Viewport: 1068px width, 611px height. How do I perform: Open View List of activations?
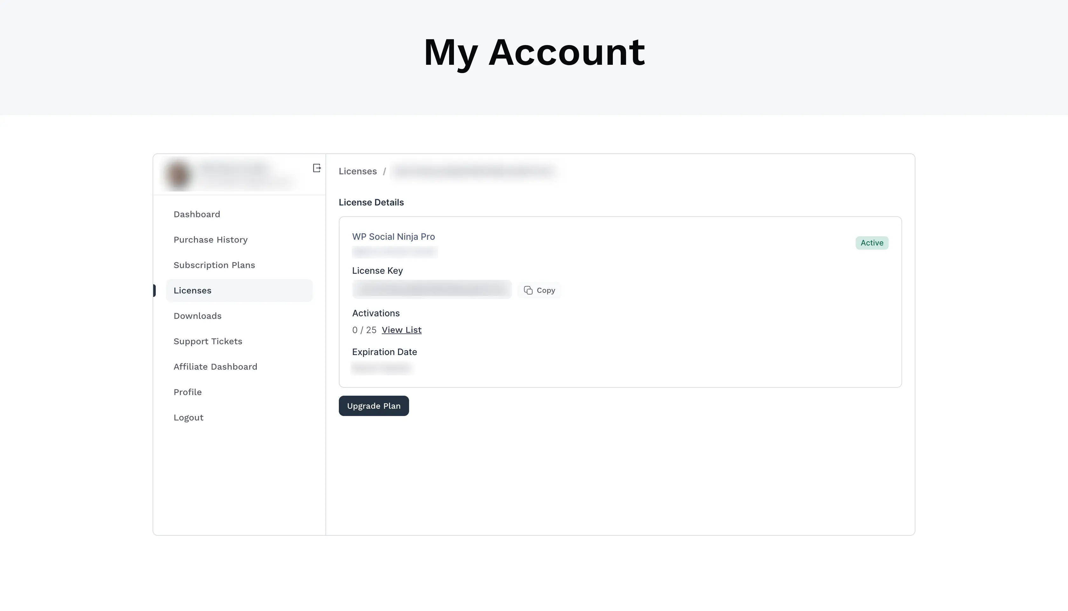pyautogui.click(x=401, y=330)
